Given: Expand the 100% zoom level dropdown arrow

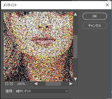Looking at the screenshot, I should 31,84.
